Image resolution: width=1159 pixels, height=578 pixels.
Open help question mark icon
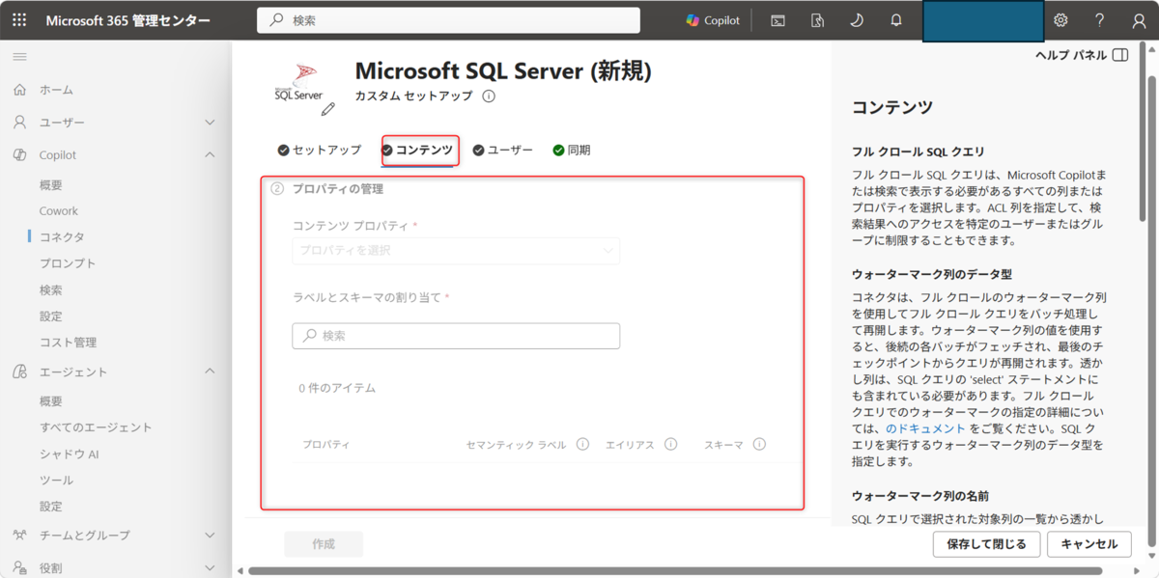click(1099, 20)
